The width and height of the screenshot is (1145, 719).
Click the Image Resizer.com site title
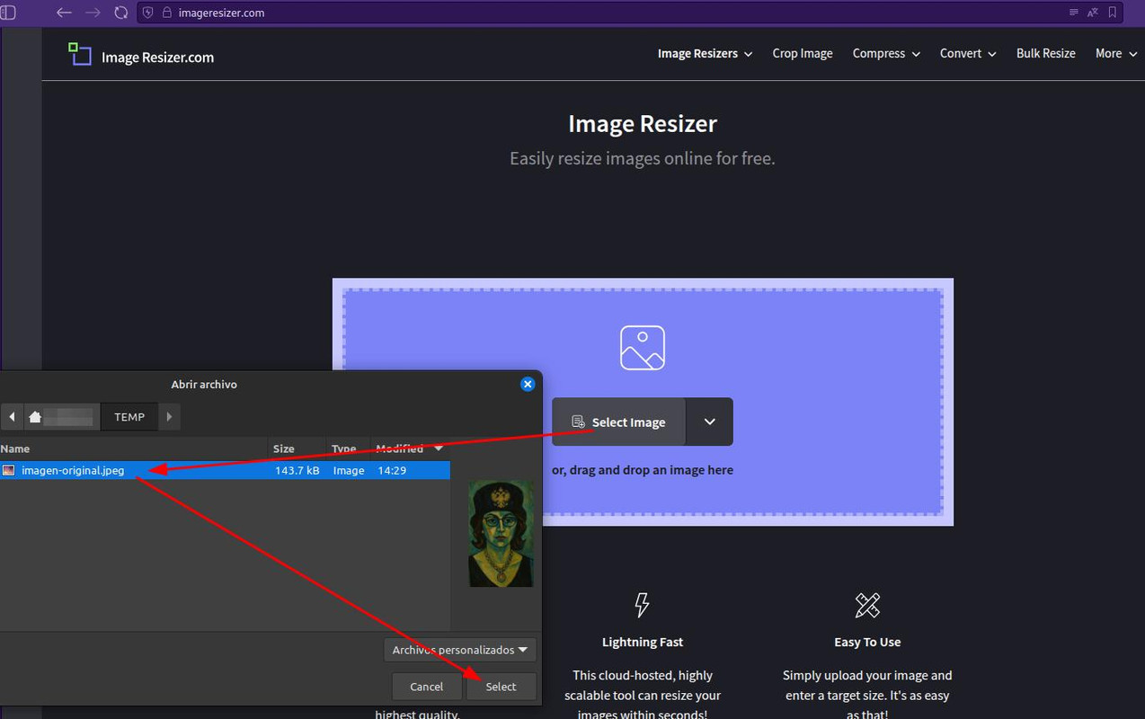[x=157, y=58]
